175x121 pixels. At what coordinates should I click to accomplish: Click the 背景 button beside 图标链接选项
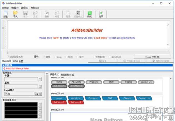[103, 61]
